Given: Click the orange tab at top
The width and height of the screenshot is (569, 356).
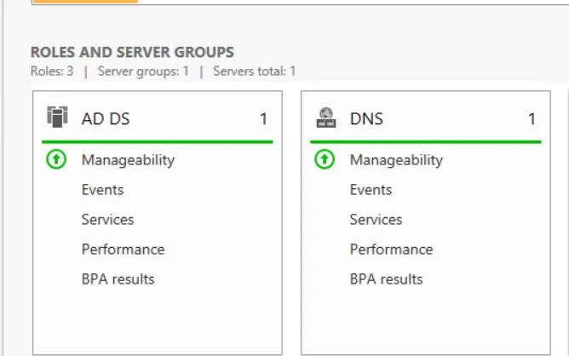Looking at the screenshot, I should coord(84,2).
